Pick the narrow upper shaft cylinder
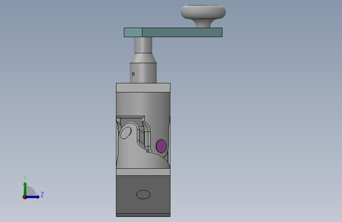Viewport: 342px width, 222px height. 143,45
